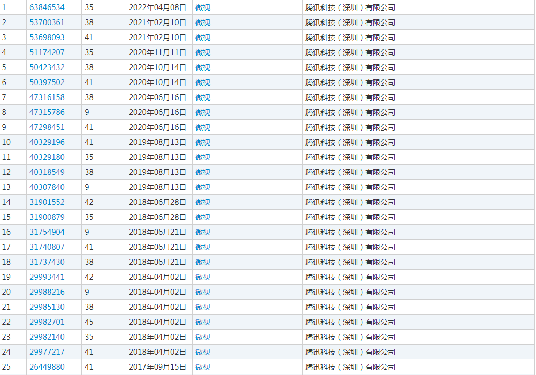Open record 31901552 in class 42
This screenshot has height=375, width=536.
coord(47,202)
